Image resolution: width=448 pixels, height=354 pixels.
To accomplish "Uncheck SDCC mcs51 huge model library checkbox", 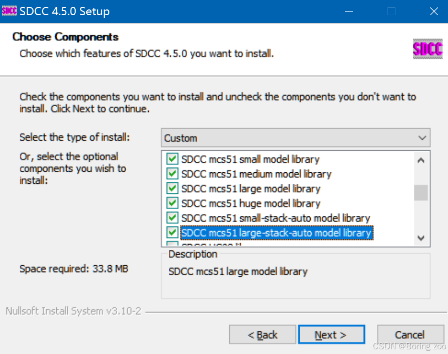I will click(172, 203).
